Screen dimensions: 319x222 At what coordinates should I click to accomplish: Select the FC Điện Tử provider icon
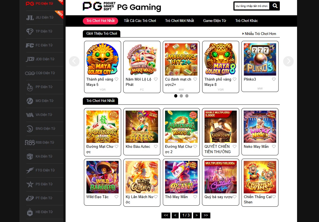[x=30, y=45]
